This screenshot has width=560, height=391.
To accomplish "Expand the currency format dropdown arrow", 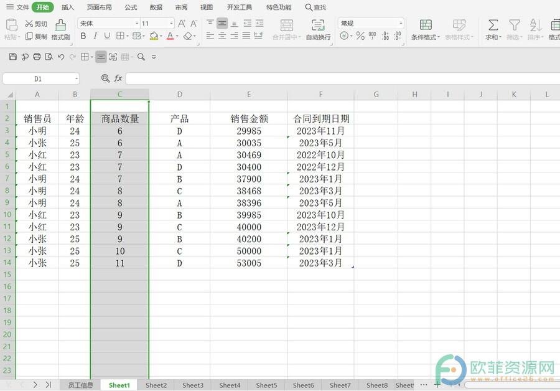I will pyautogui.click(x=351, y=36).
